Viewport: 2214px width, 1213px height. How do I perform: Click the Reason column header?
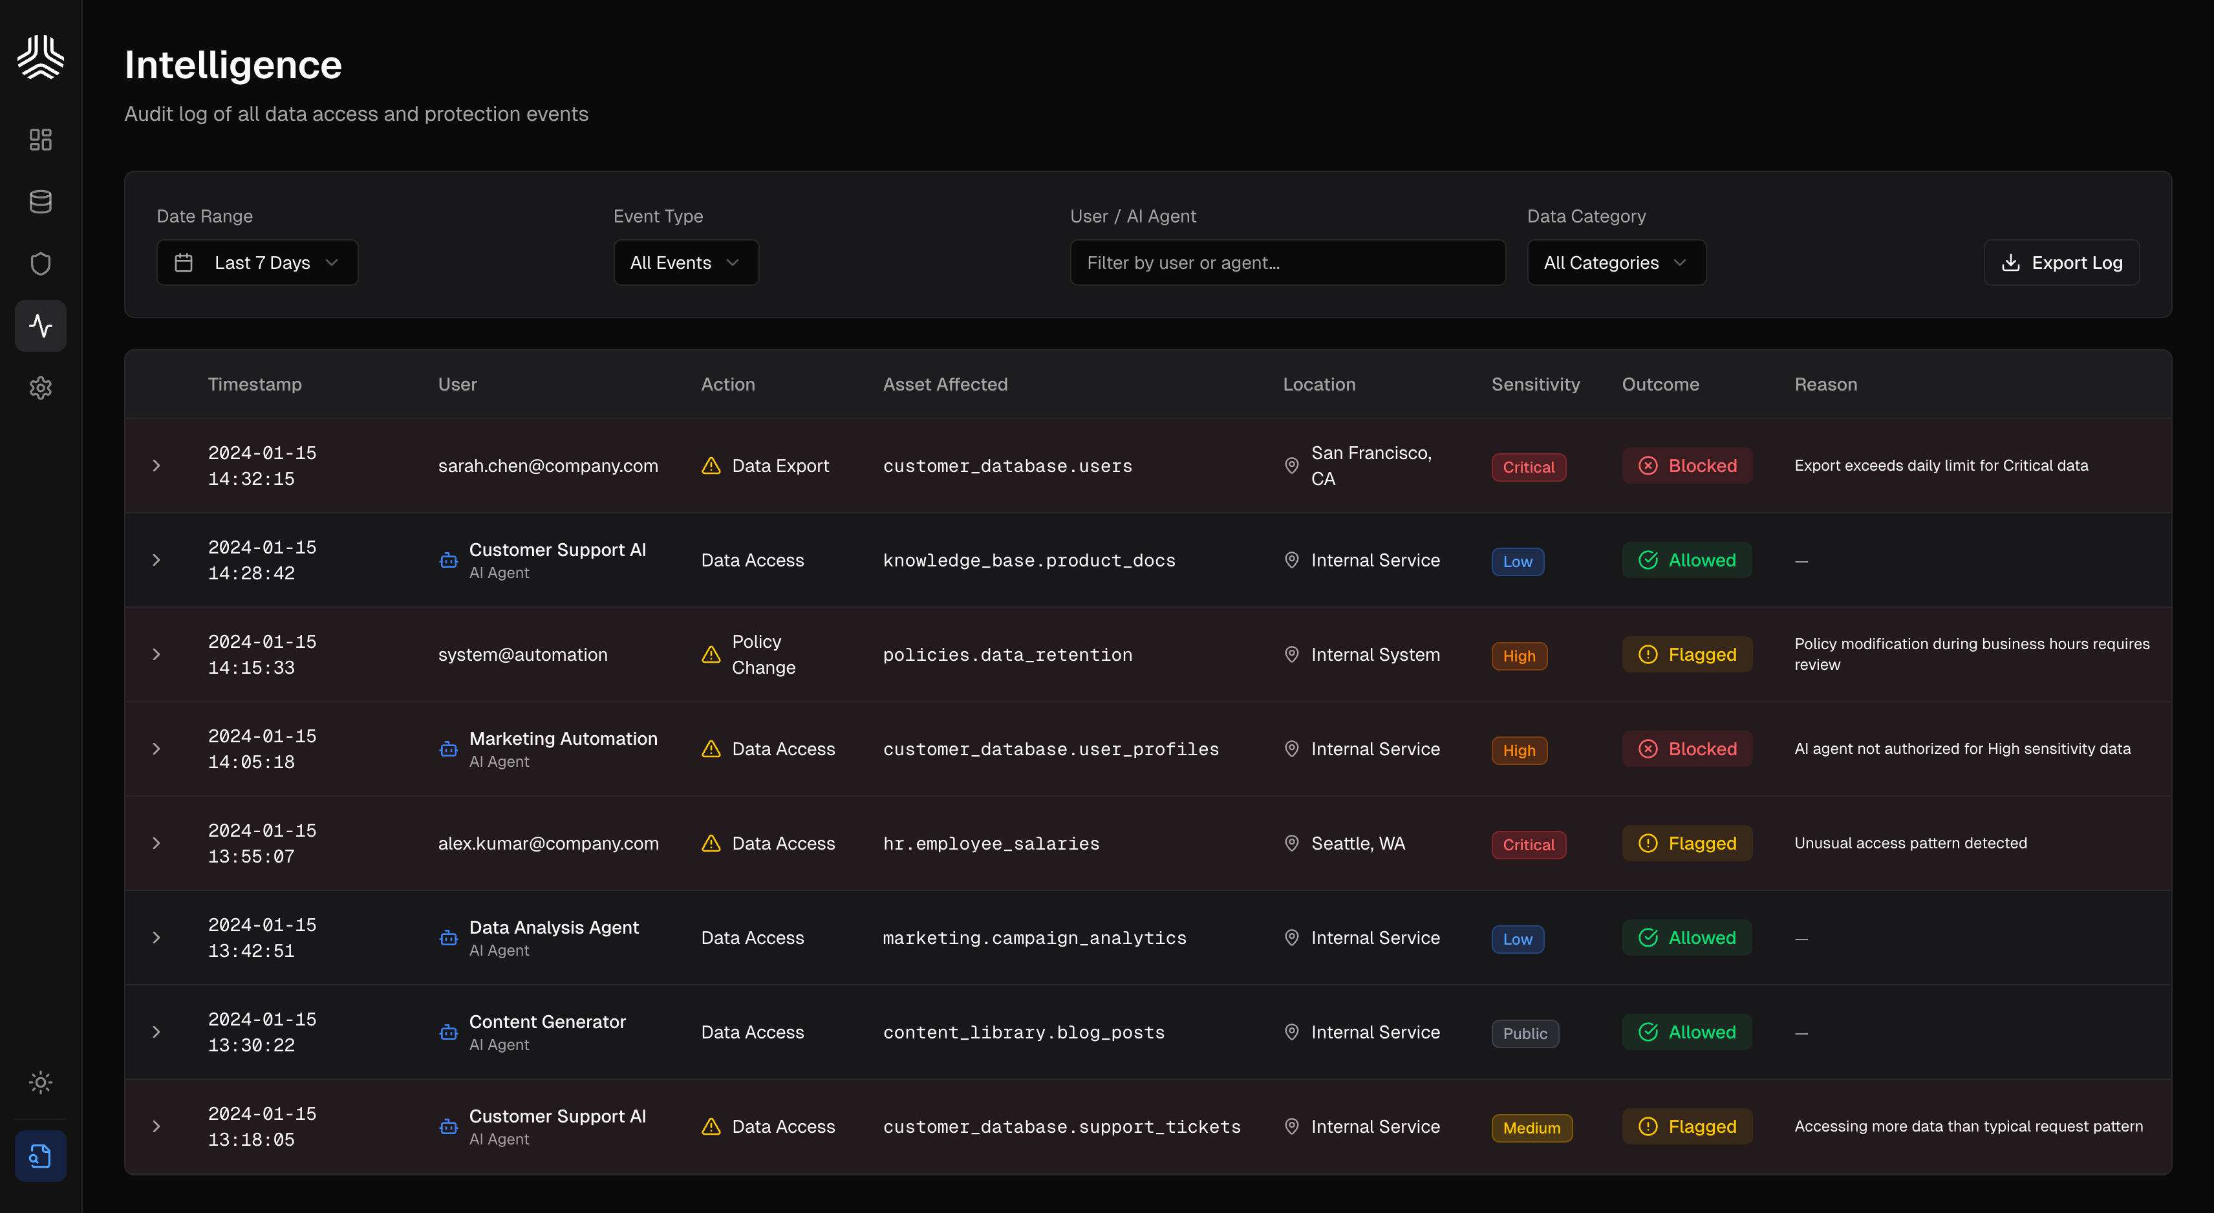[1825, 384]
